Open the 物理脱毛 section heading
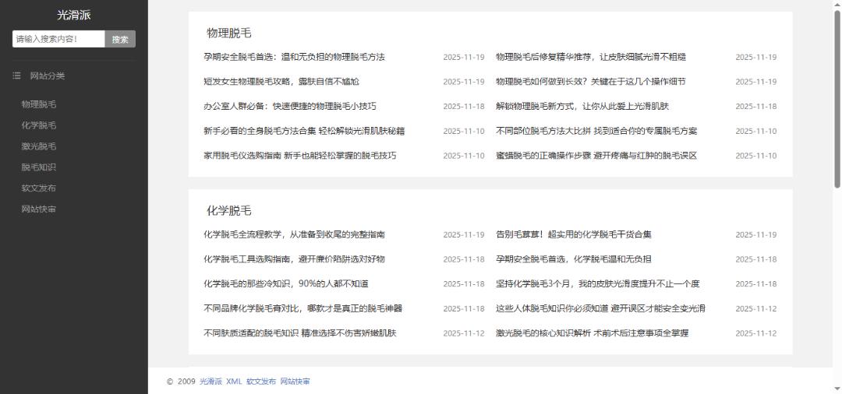Image resolution: width=842 pixels, height=394 pixels. point(228,33)
